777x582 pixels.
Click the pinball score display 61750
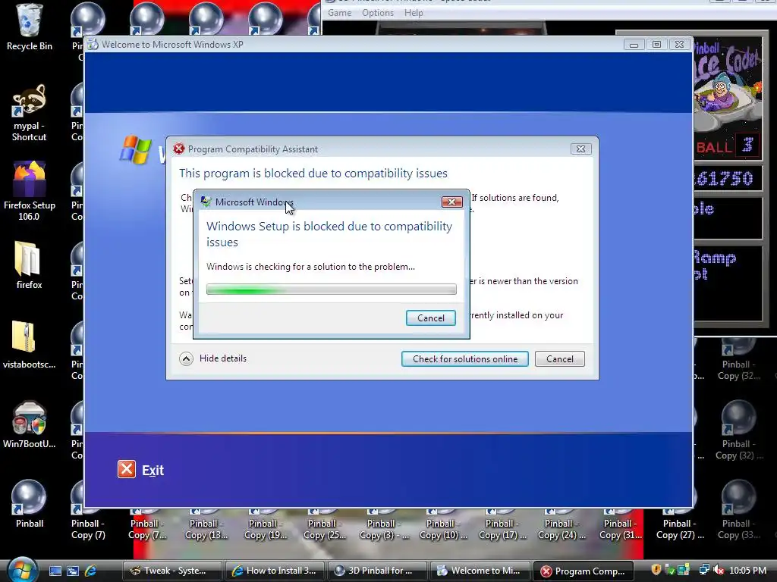725,178
